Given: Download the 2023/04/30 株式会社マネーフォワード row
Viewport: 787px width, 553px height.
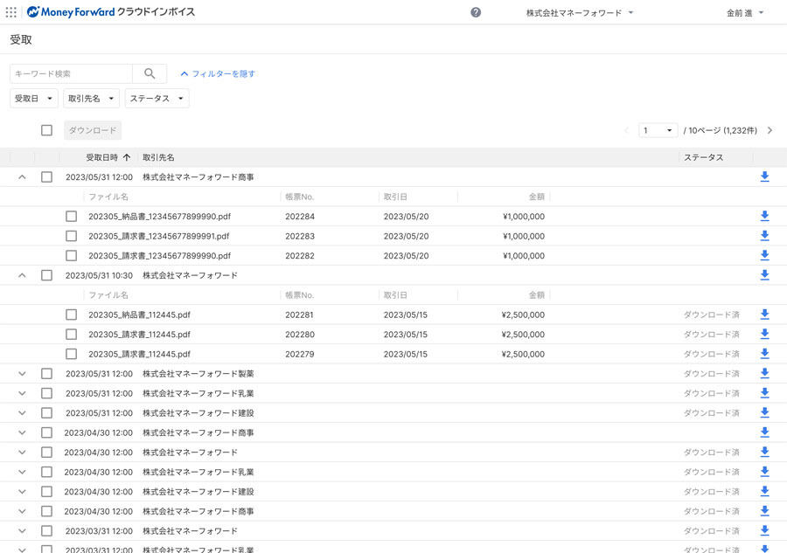Looking at the screenshot, I should 765,452.
